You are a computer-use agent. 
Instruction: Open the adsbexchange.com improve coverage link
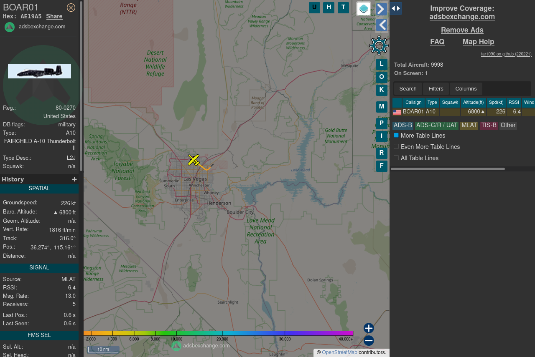[x=462, y=17]
